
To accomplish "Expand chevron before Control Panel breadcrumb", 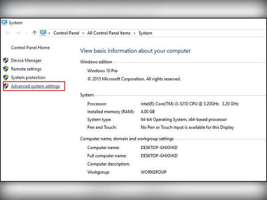I will [49, 33].
